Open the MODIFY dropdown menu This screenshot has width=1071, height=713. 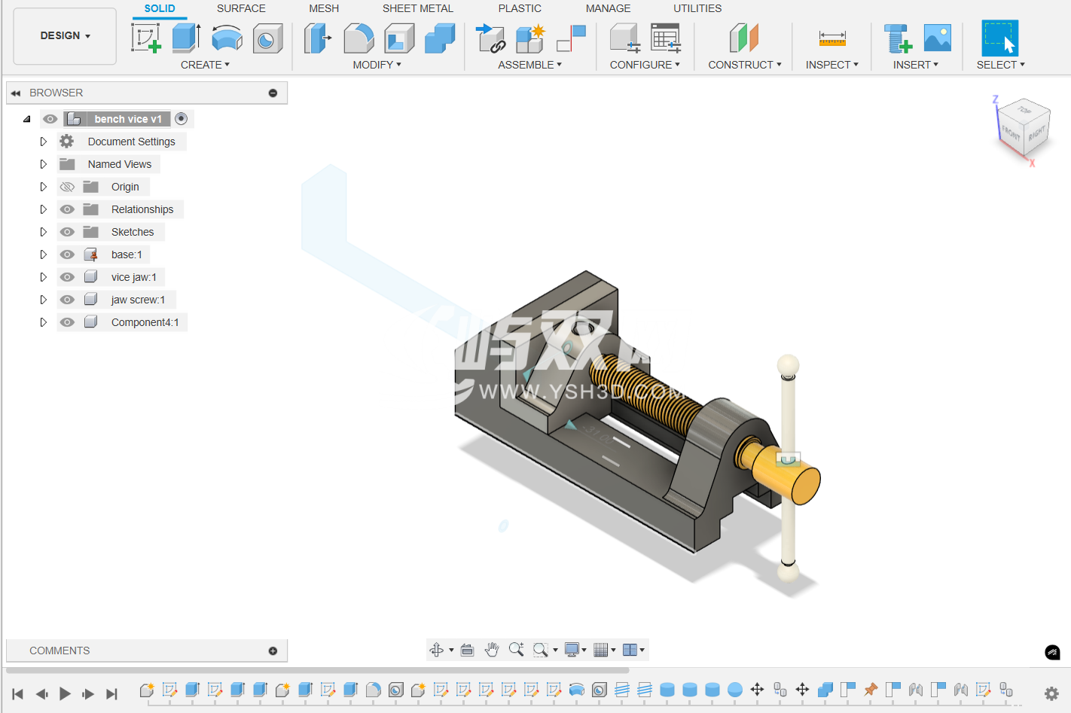377,65
